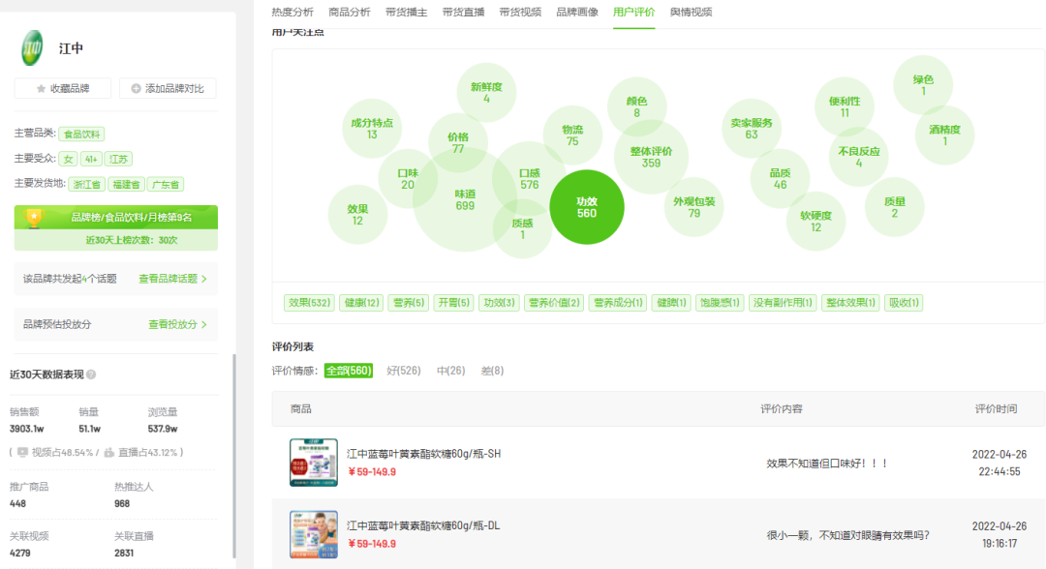This screenshot has height=569, width=1046.
Task: Select the 功效 560 bubble
Action: tap(587, 207)
